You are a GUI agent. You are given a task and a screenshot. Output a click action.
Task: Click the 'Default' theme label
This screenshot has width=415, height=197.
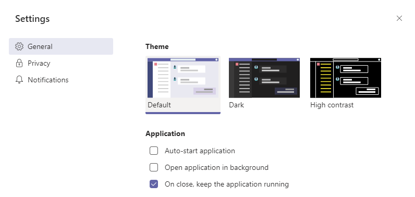click(160, 105)
